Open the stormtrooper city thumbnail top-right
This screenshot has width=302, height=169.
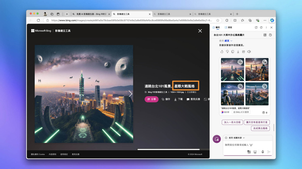(x=257, y=69)
